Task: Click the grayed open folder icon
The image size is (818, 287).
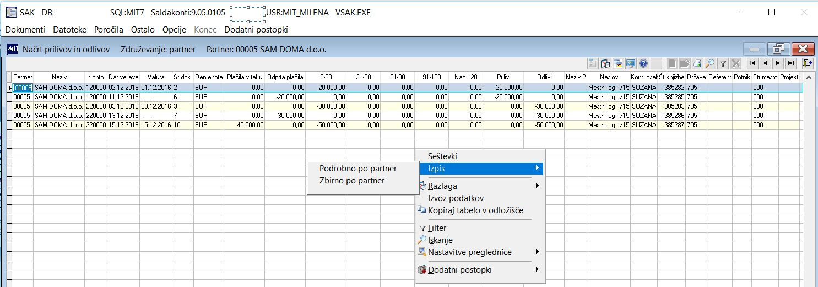Action: 685,63
